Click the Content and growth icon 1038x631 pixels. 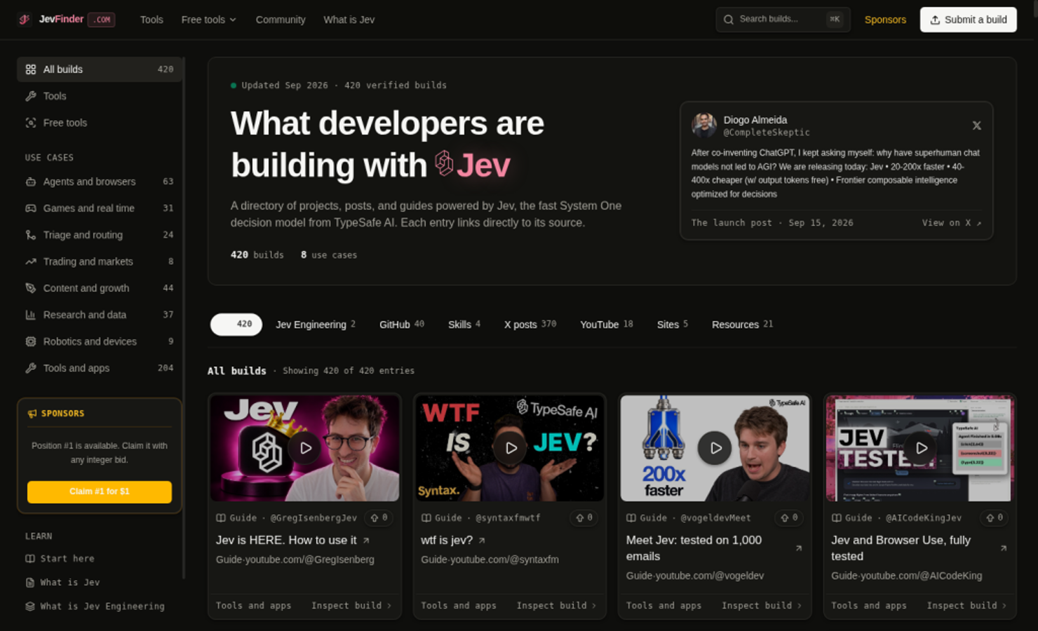31,288
